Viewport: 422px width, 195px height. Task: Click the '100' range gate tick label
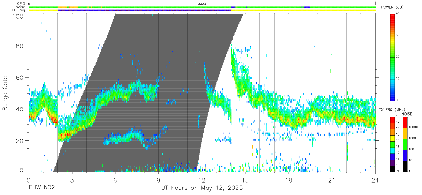click(19, 16)
